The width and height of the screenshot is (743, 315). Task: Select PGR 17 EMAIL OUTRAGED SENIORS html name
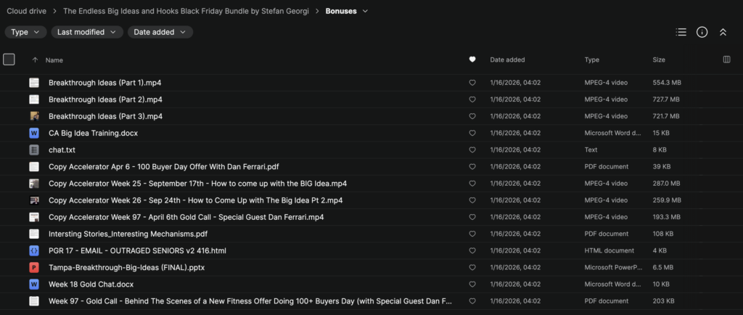[137, 250]
